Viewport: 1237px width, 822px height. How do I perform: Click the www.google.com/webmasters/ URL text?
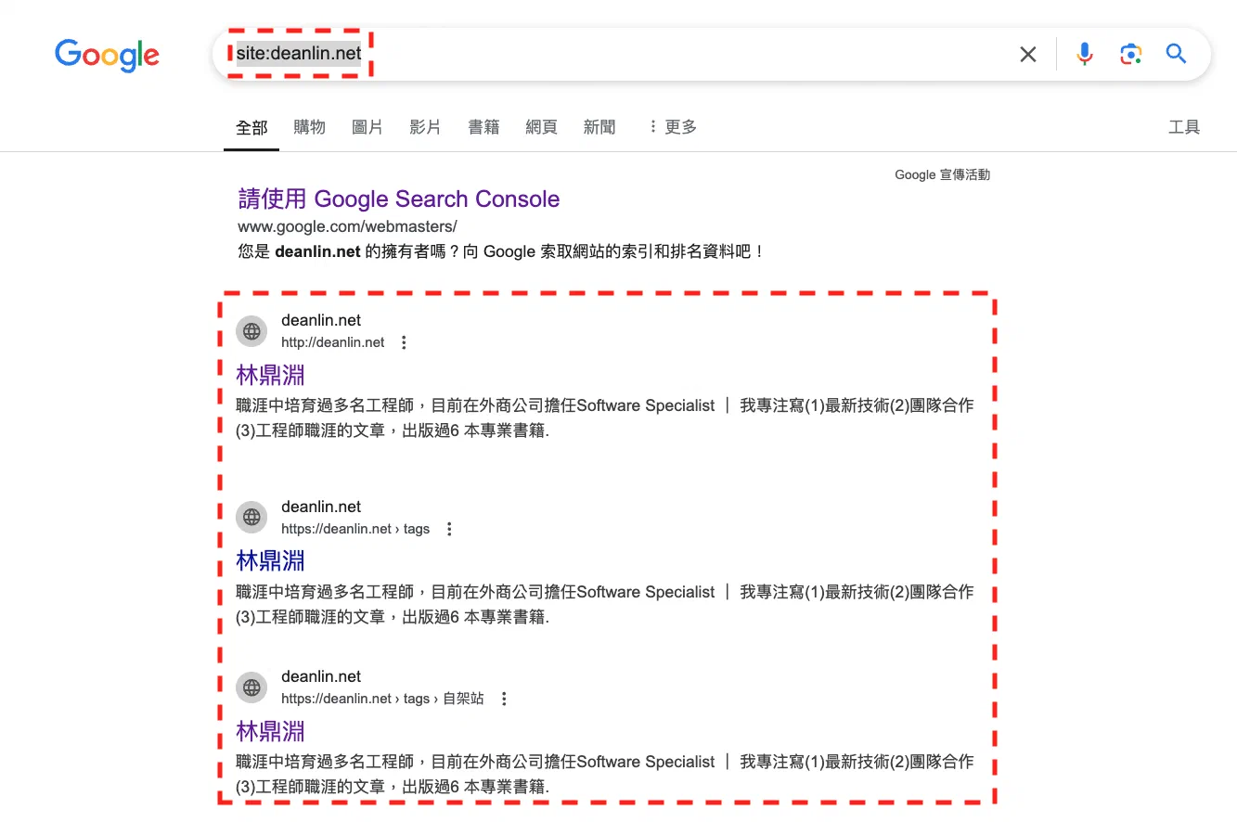coord(347,226)
